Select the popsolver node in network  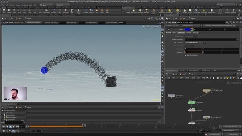pyautogui.click(x=192, y=102)
